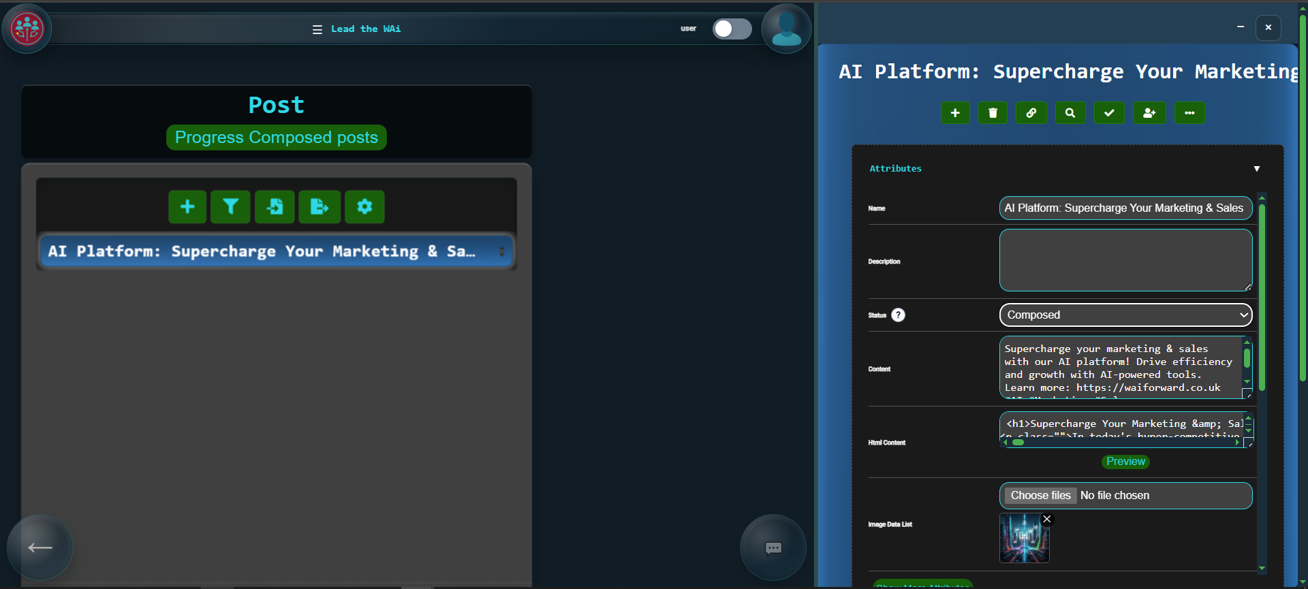Click the Attributes section heading
Image resolution: width=1308 pixels, height=589 pixels.
tap(895, 169)
